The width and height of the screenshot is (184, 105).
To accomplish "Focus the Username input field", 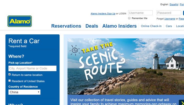I will coord(140,13).
